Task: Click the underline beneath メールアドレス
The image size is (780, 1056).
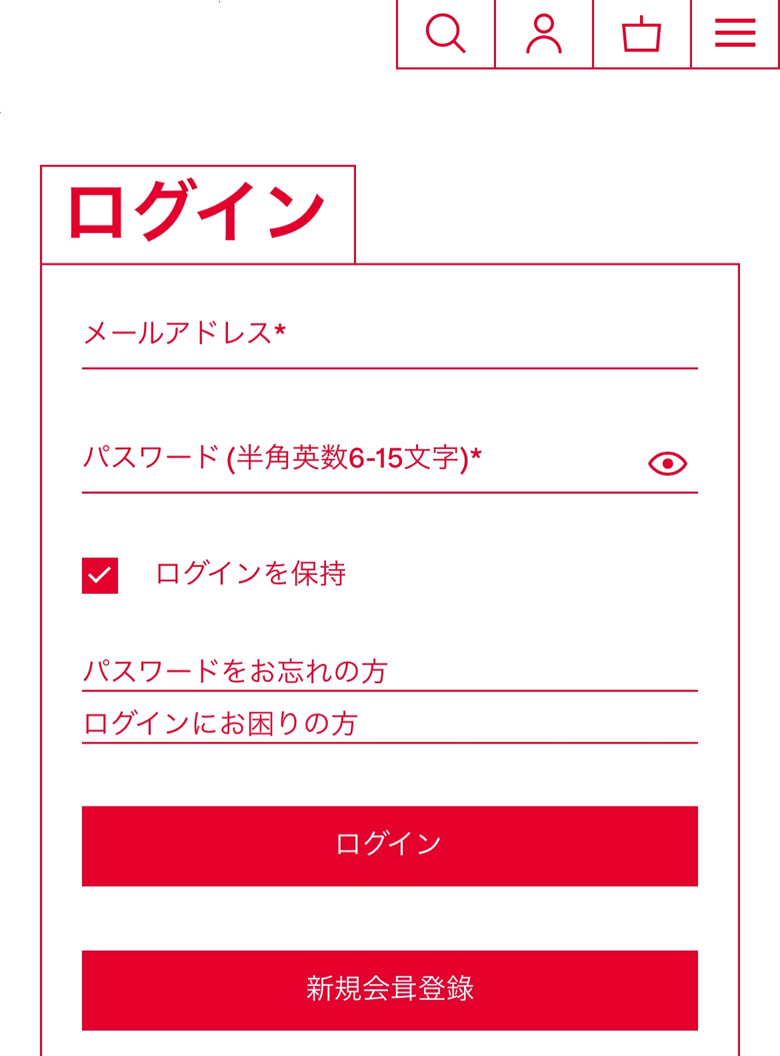Action: click(x=389, y=368)
